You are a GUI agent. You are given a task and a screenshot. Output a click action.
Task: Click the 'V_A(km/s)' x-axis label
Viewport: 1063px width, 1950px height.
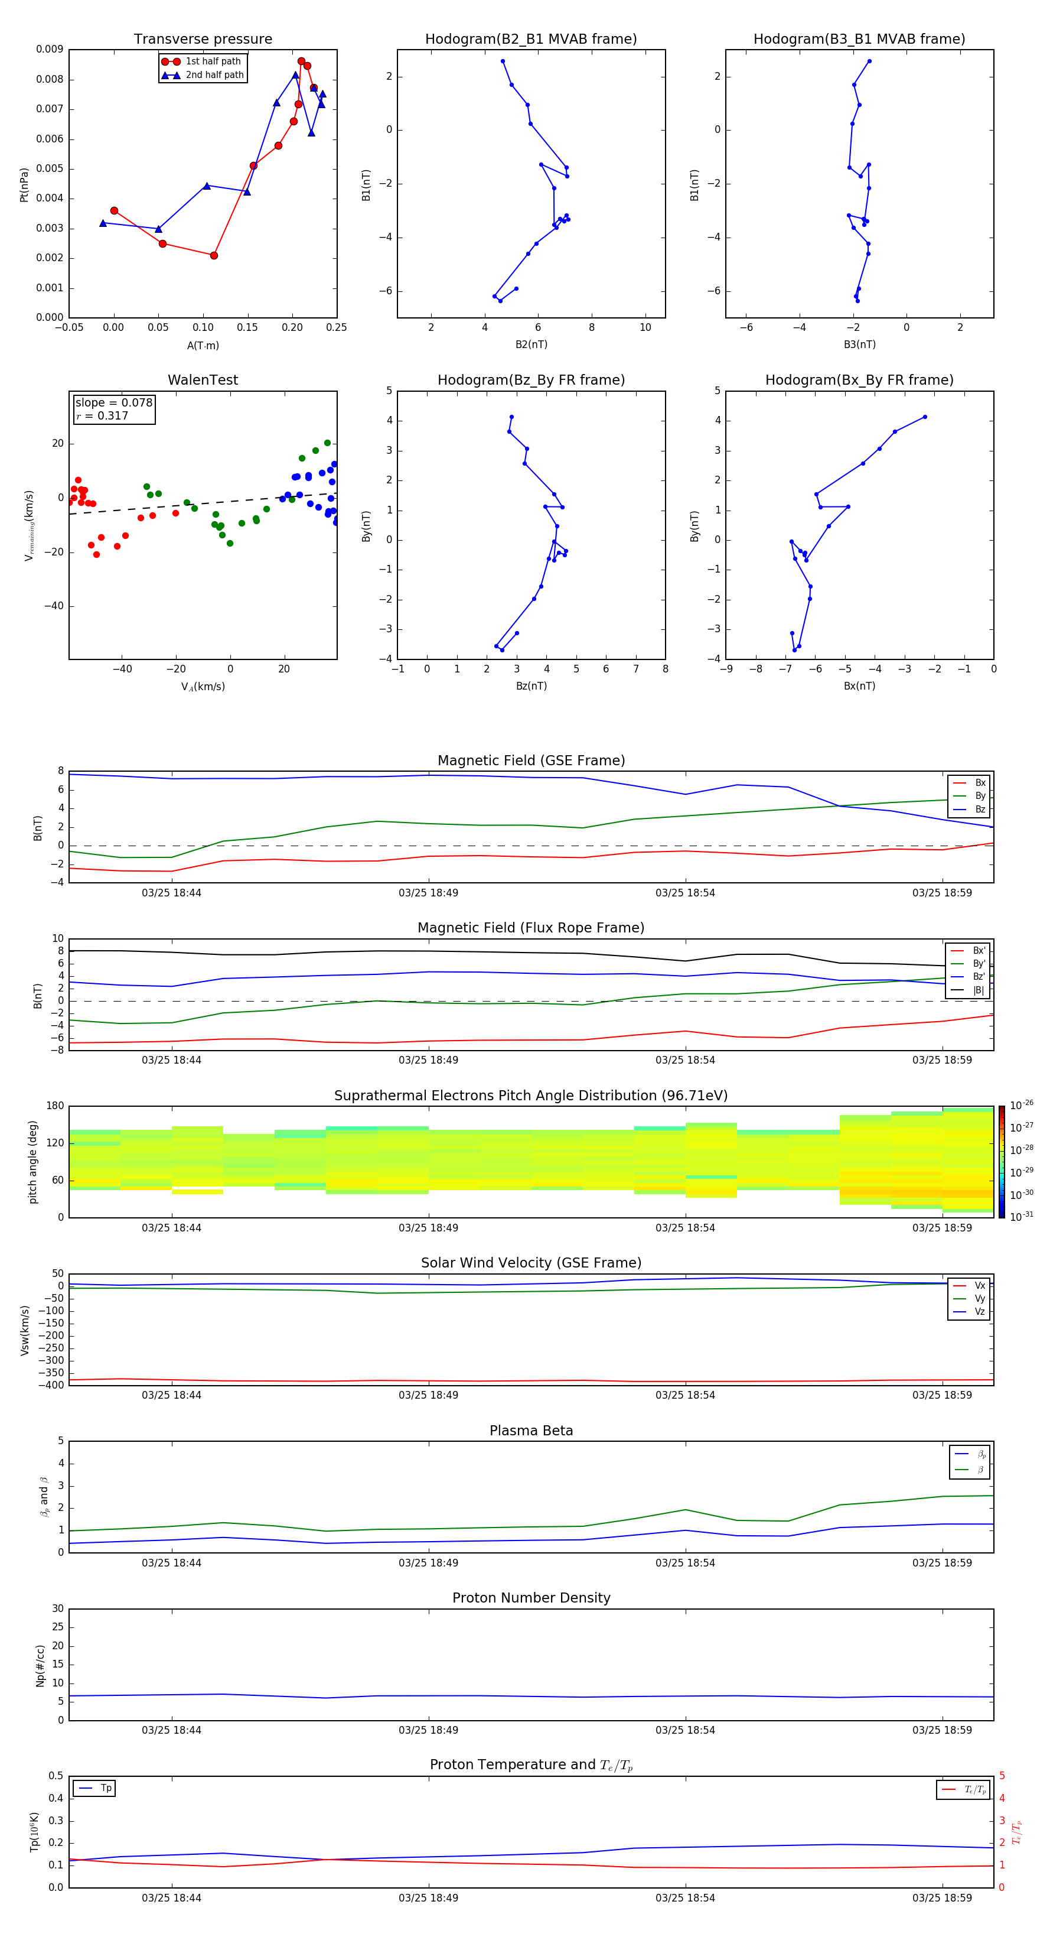tap(203, 687)
